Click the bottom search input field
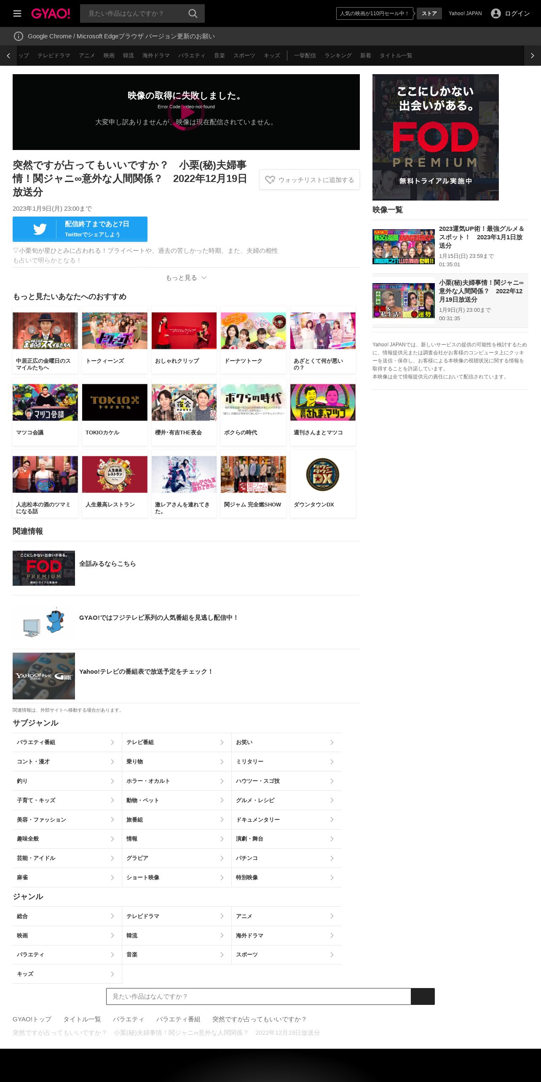541x1082 pixels. 259,996
